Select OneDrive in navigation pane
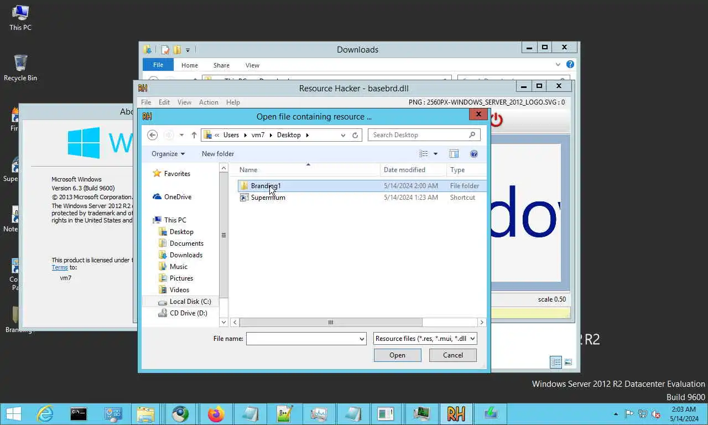The height and width of the screenshot is (425, 708). pos(178,197)
